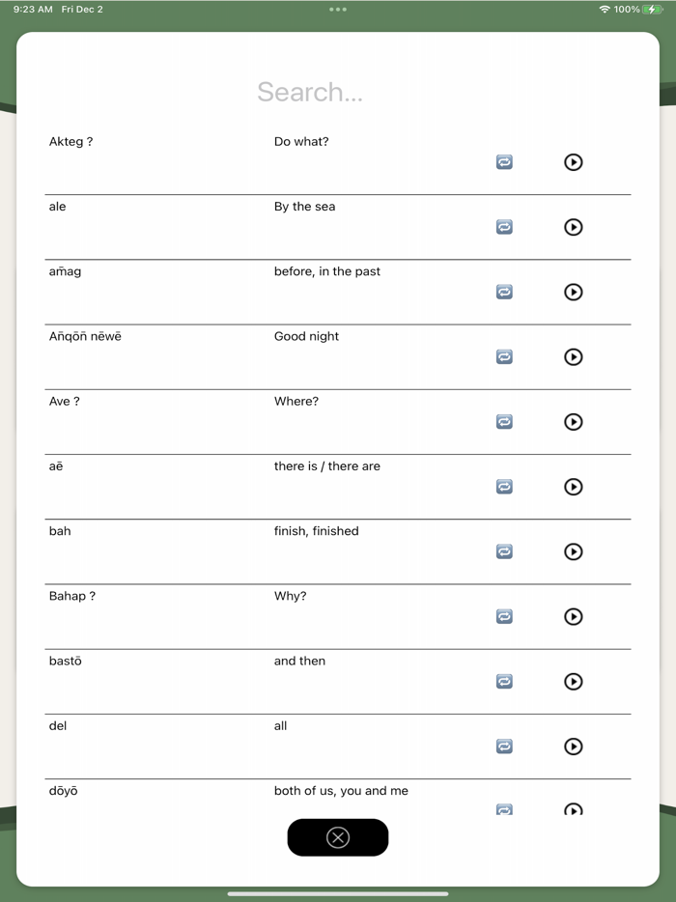This screenshot has width=676, height=902.
Task: Tap the repeat icon for 'bastō'
Action: [504, 681]
